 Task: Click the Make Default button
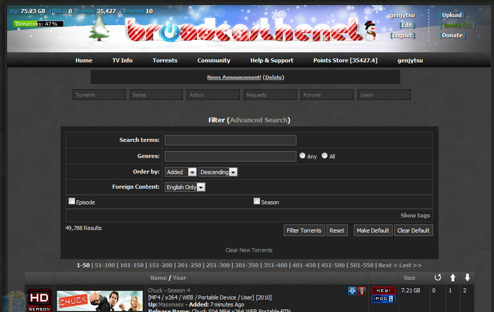pyautogui.click(x=373, y=230)
